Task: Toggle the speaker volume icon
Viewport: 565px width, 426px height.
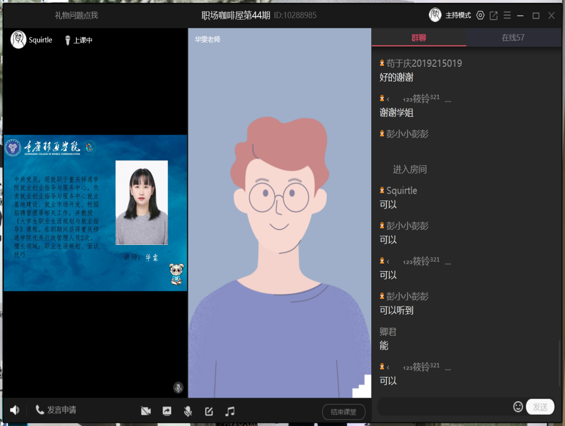Action: pos(15,410)
